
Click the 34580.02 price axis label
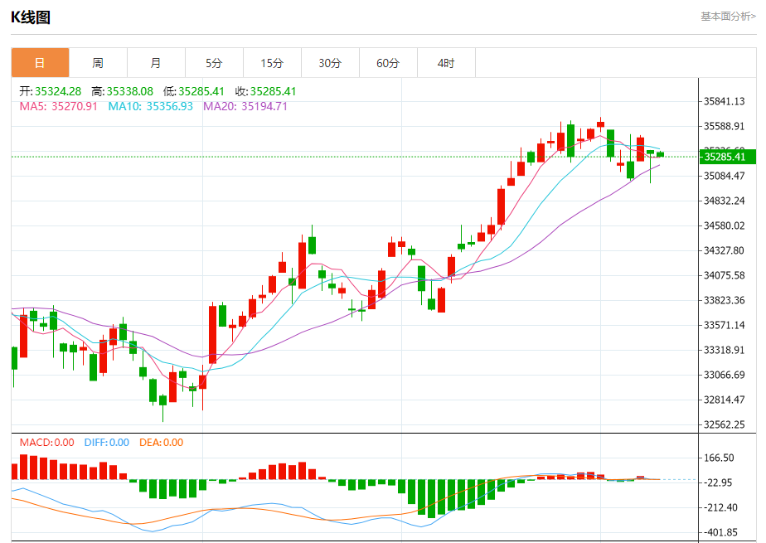(x=724, y=225)
